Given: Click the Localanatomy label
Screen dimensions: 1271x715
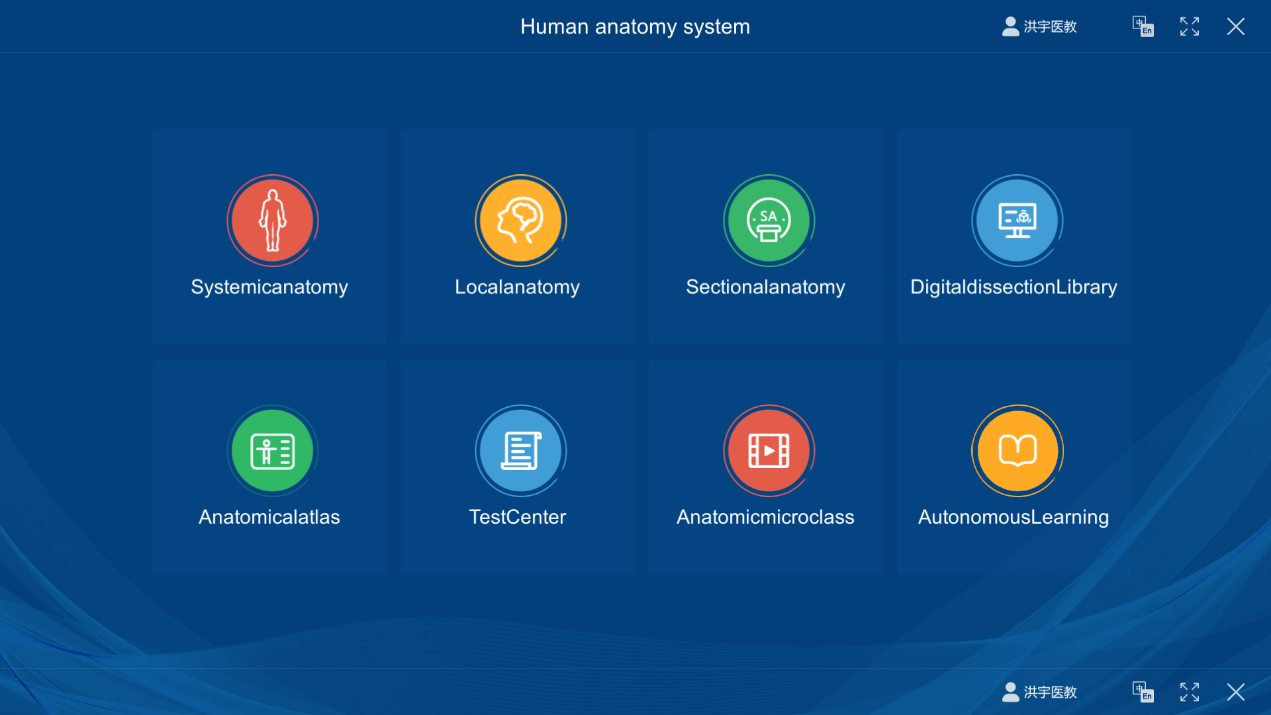Looking at the screenshot, I should 517,287.
